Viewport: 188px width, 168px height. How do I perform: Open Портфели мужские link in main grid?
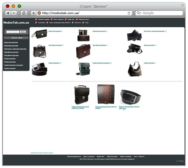(x=99, y=45)
